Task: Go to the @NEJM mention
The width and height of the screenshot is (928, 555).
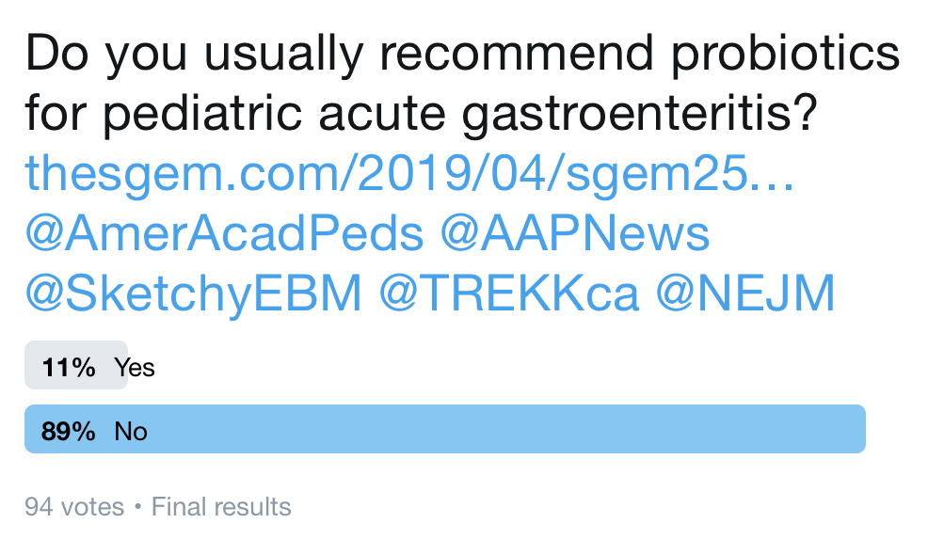Action: [745, 293]
